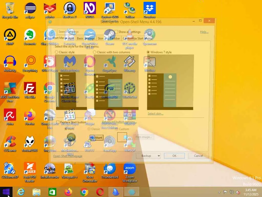Switch to the Customize Start Menu tab

[137, 38]
